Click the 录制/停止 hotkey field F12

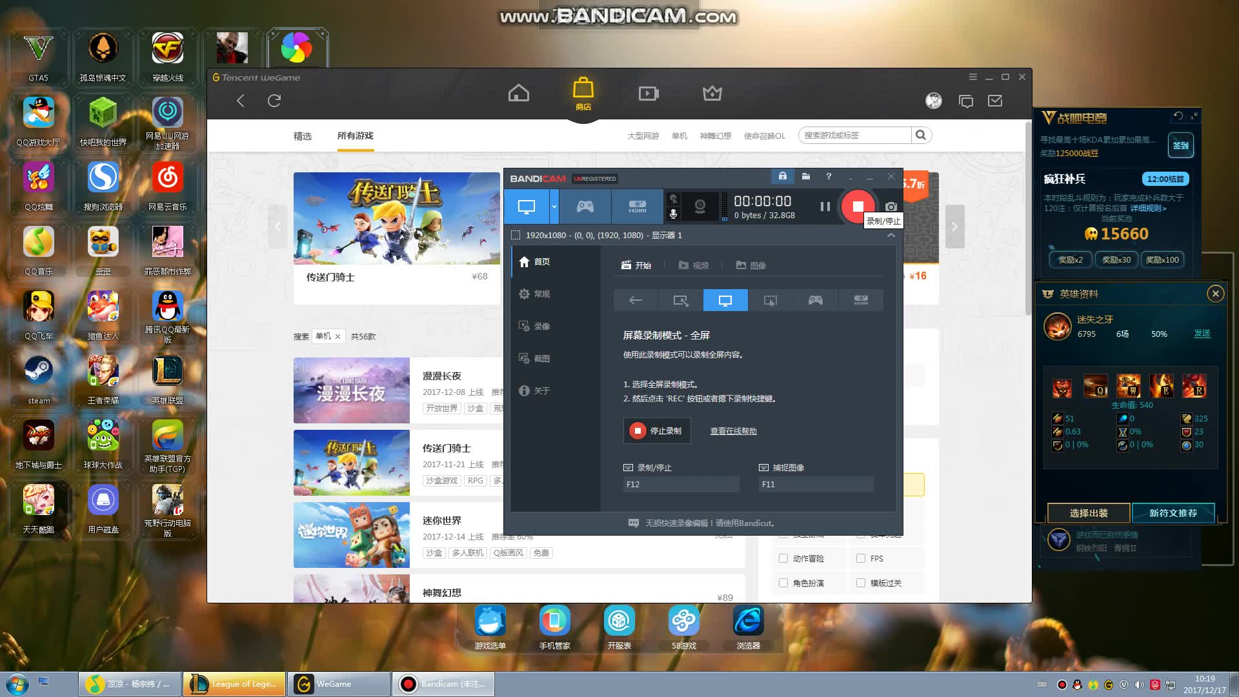681,484
